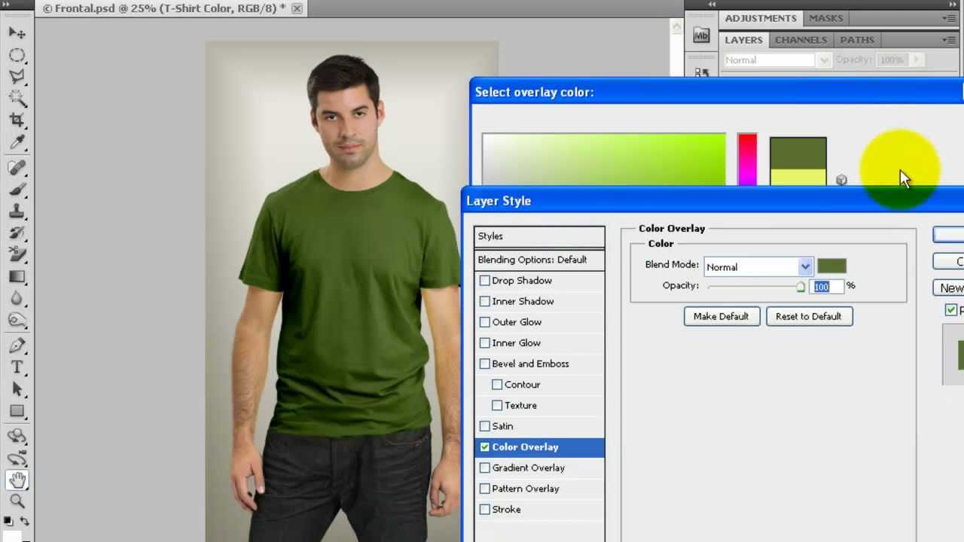Select the History Brush tool
Image resolution: width=964 pixels, height=542 pixels.
17,233
